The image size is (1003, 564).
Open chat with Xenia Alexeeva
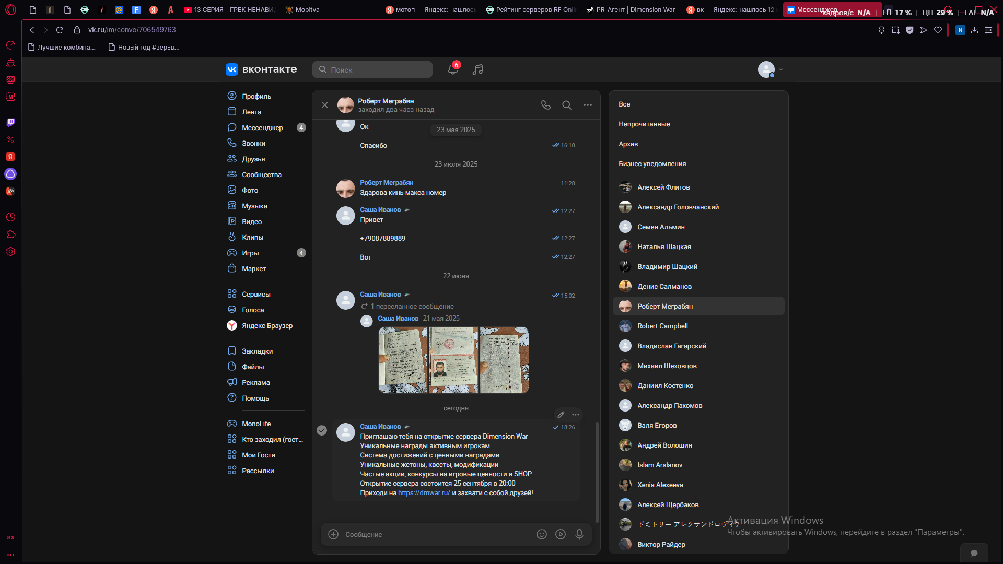click(x=698, y=485)
